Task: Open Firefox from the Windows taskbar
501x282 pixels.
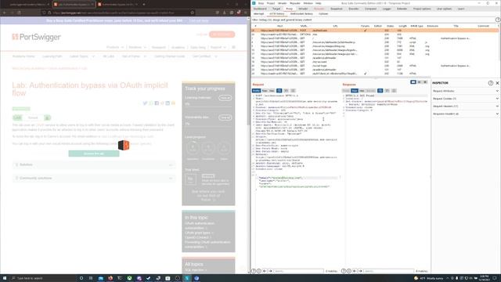Action: (x=110, y=278)
